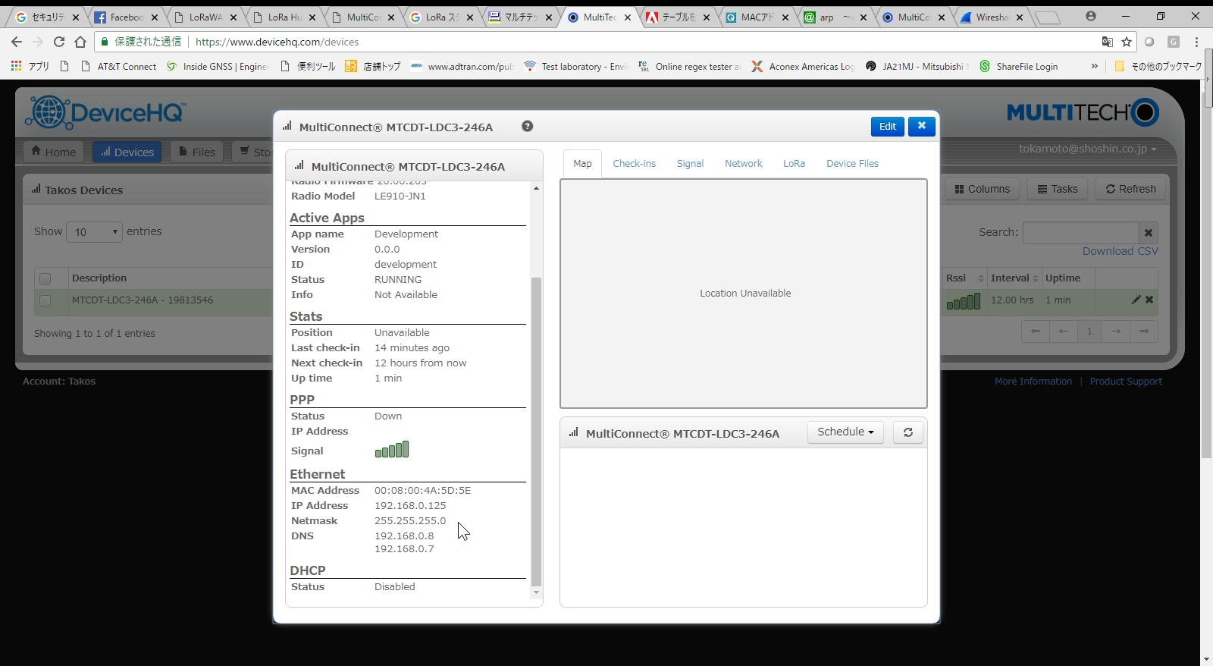
Task: Click the Download CSV link
Action: pos(1120,251)
